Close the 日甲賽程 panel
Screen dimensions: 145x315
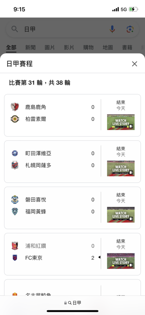coord(135,64)
